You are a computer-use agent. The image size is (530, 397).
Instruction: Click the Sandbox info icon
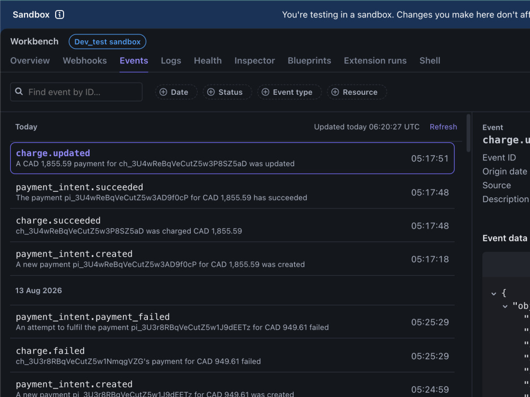59,14
